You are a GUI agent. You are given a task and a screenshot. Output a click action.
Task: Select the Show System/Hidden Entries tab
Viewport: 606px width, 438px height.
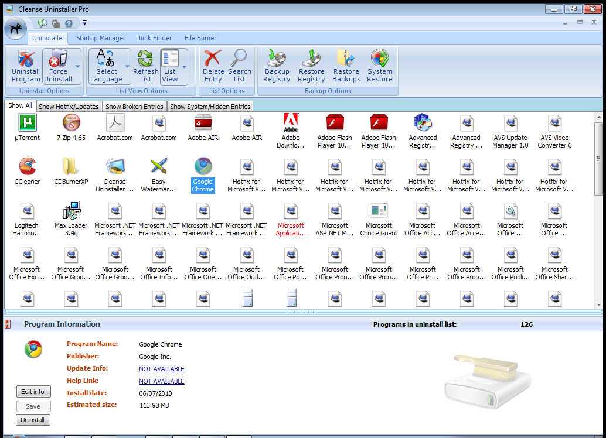[x=210, y=106]
